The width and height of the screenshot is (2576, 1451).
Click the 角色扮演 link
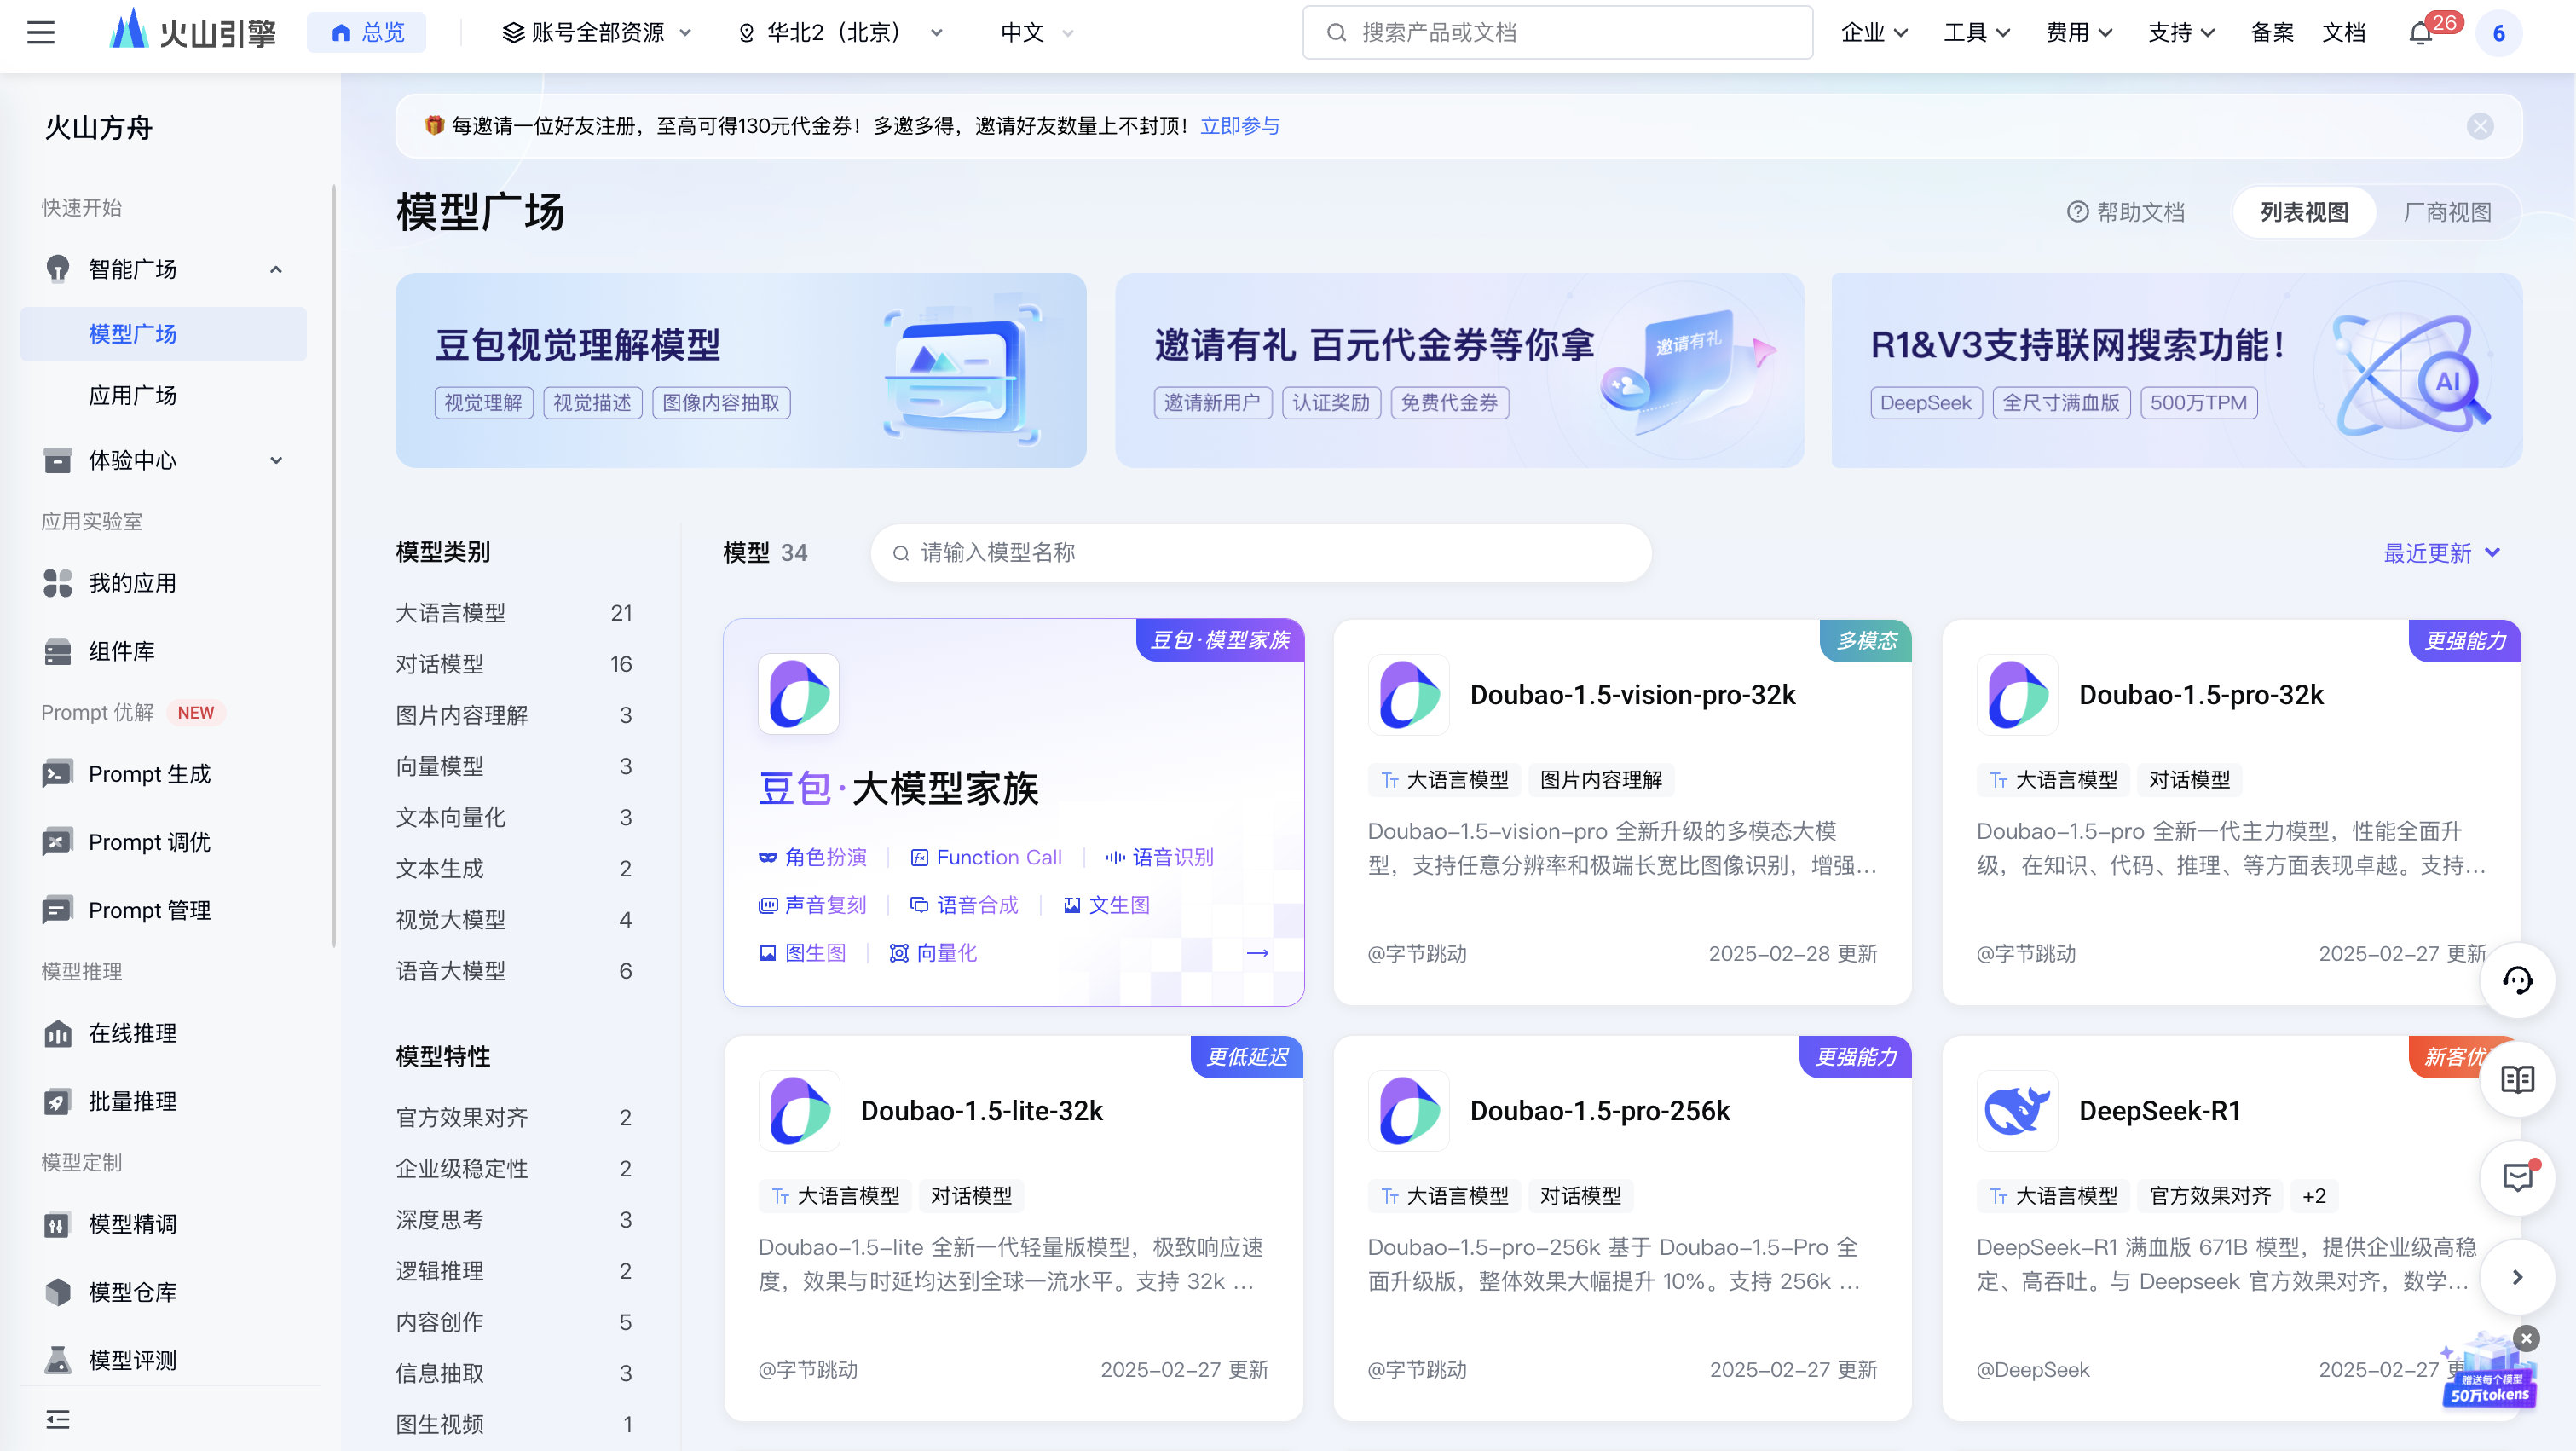tap(813, 857)
